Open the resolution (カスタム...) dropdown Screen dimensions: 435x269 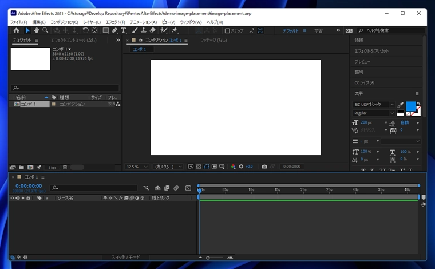point(168,167)
